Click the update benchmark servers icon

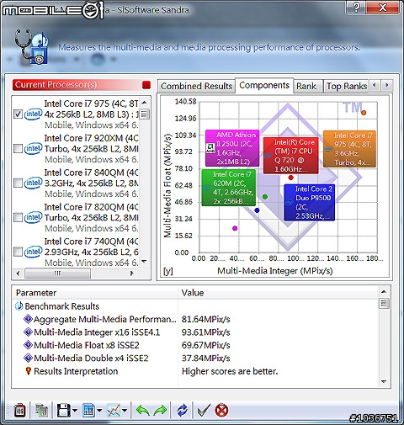tap(41, 411)
